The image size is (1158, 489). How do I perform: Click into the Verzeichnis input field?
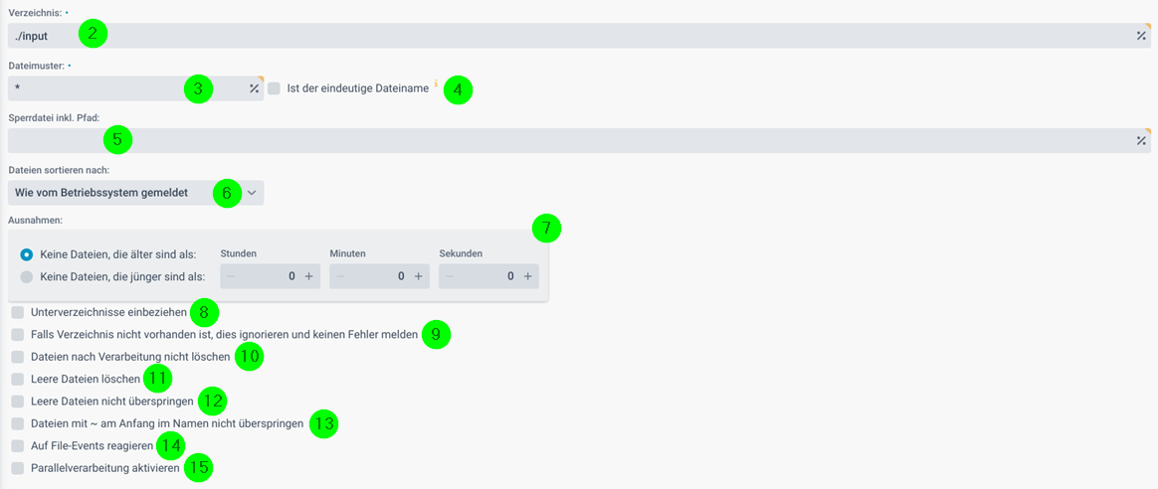580,36
